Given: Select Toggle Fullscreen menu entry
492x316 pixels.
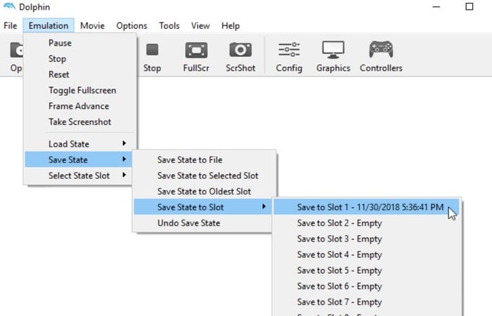Looking at the screenshot, I should point(80,91).
